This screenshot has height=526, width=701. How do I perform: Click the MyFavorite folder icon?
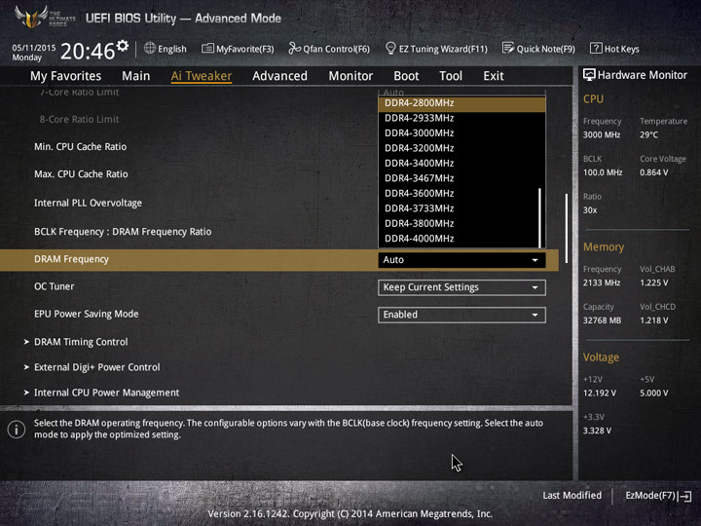207,49
